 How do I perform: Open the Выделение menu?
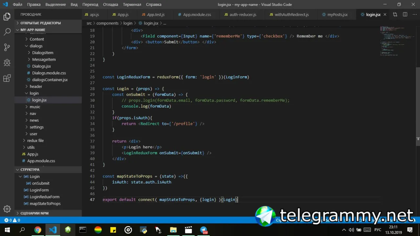(x=55, y=5)
